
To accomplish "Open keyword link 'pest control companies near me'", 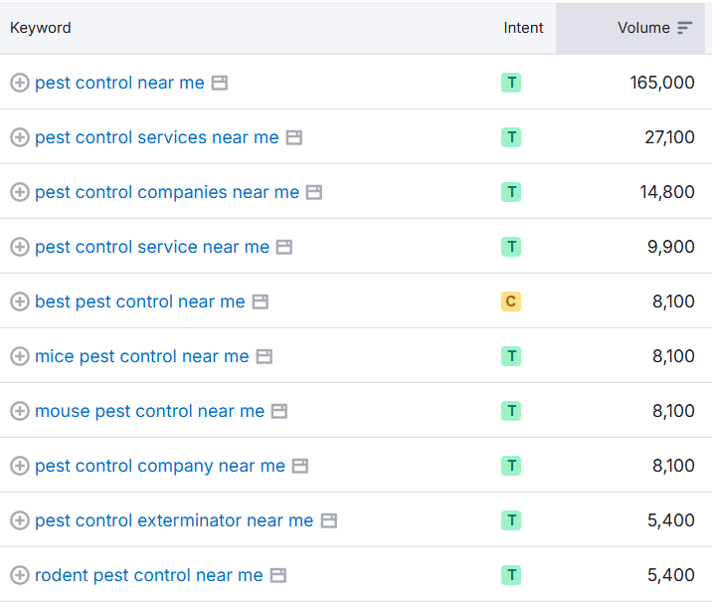I will pos(167,193).
